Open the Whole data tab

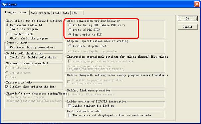click(x=61, y=13)
